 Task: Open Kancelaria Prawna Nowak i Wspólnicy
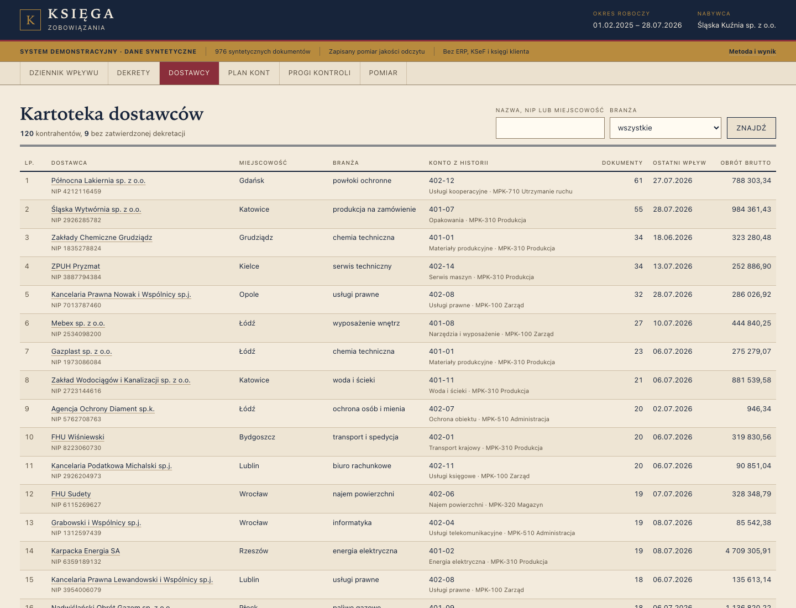[x=121, y=295]
